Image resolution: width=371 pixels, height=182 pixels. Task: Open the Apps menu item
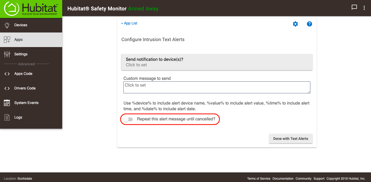coord(31,40)
